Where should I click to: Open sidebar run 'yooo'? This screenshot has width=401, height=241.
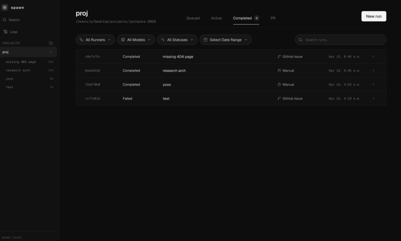(x=29, y=79)
